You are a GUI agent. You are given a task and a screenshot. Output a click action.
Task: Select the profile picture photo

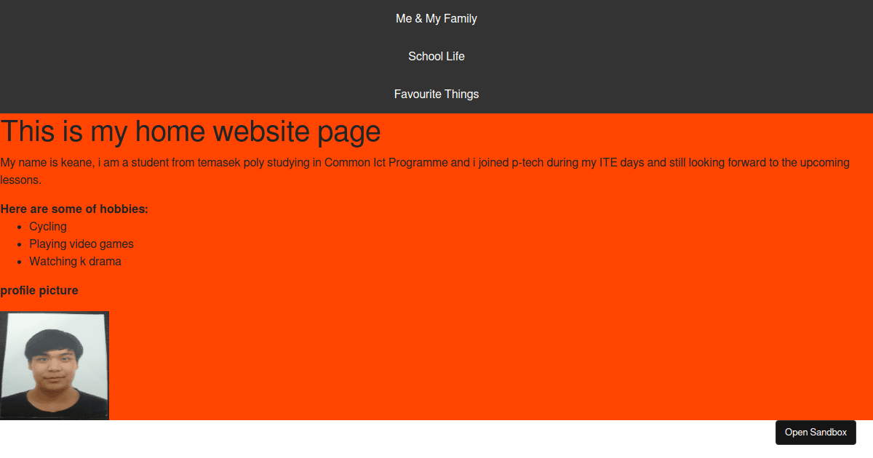pyautogui.click(x=54, y=363)
